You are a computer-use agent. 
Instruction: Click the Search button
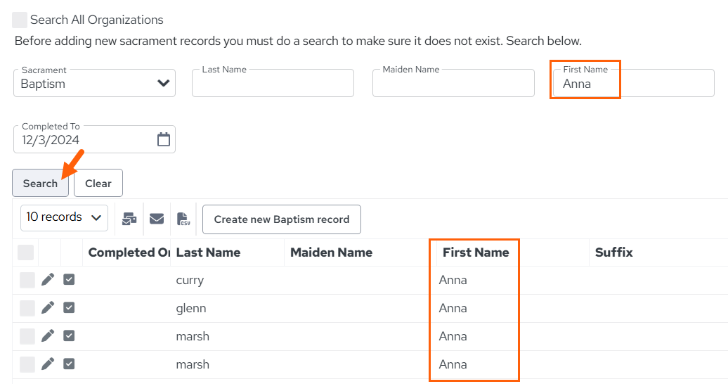pos(40,183)
